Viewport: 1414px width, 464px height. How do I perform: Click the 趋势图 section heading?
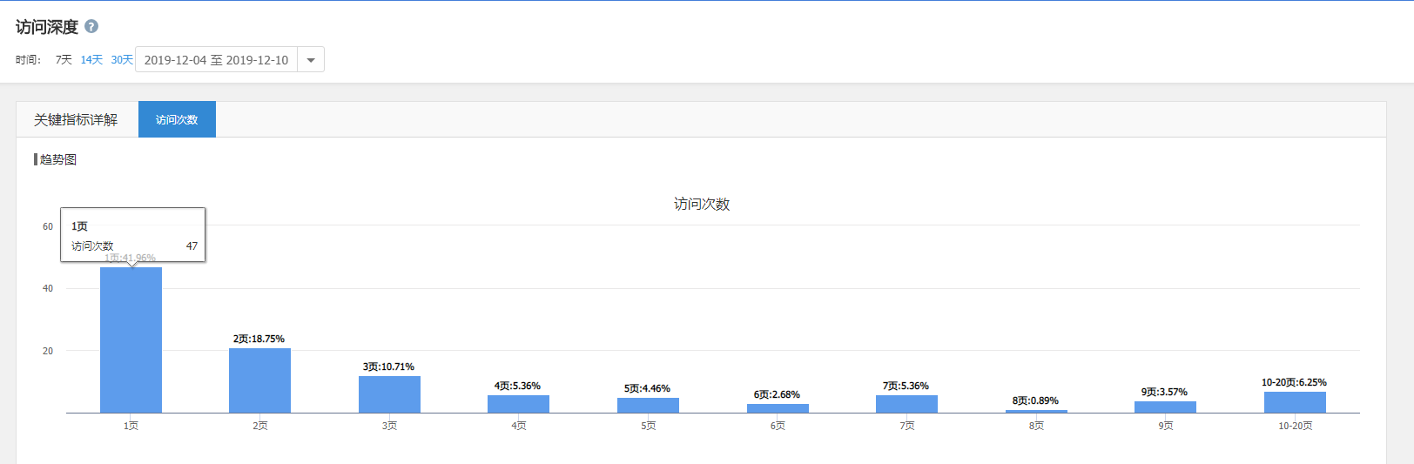(57, 159)
